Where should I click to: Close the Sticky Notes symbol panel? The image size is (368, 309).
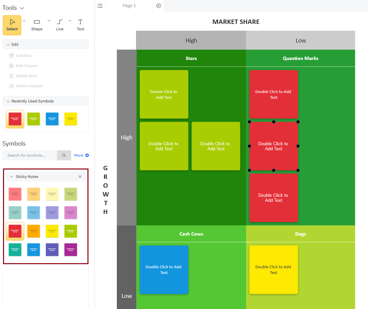[80, 177]
